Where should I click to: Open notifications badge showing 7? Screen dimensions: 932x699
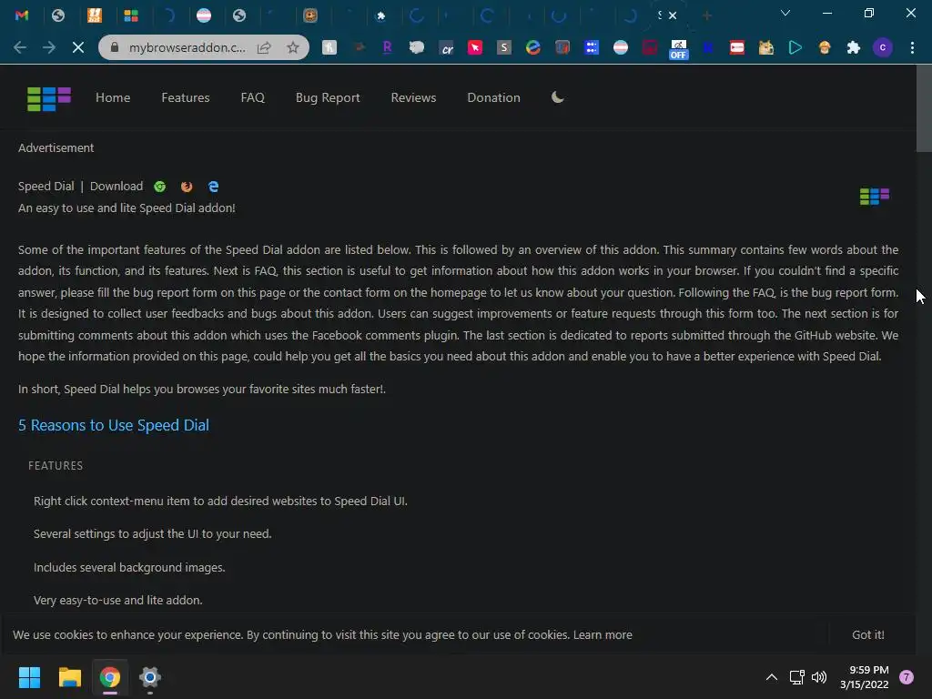(906, 677)
